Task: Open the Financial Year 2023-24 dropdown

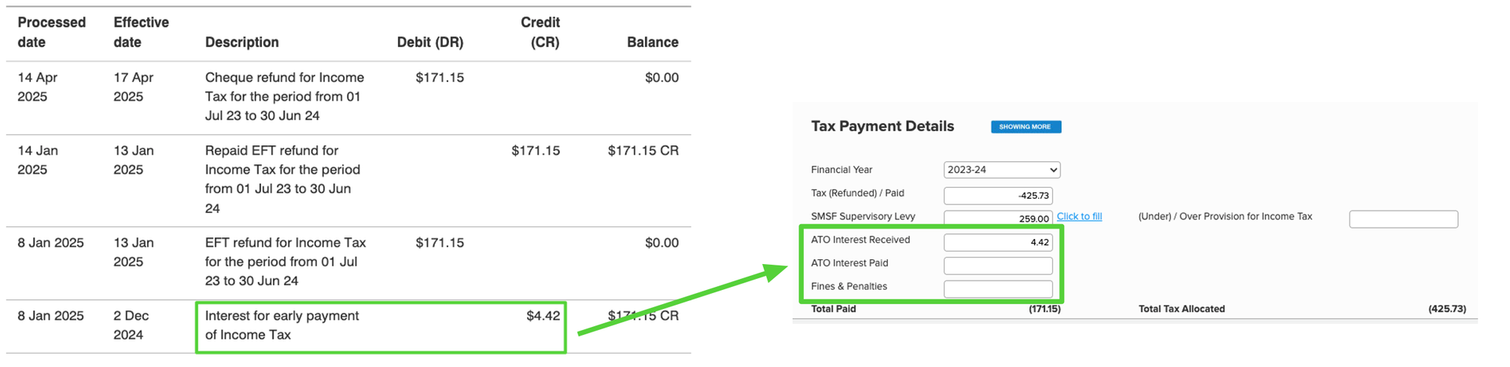Action: click(1001, 170)
